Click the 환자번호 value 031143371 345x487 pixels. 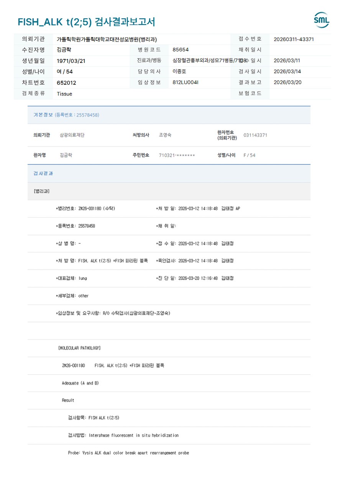(x=255, y=135)
